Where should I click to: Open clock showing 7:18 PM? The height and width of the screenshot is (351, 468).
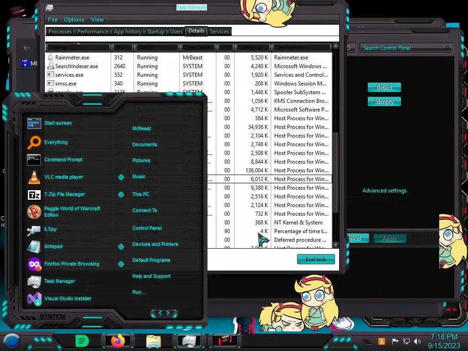[444, 337]
